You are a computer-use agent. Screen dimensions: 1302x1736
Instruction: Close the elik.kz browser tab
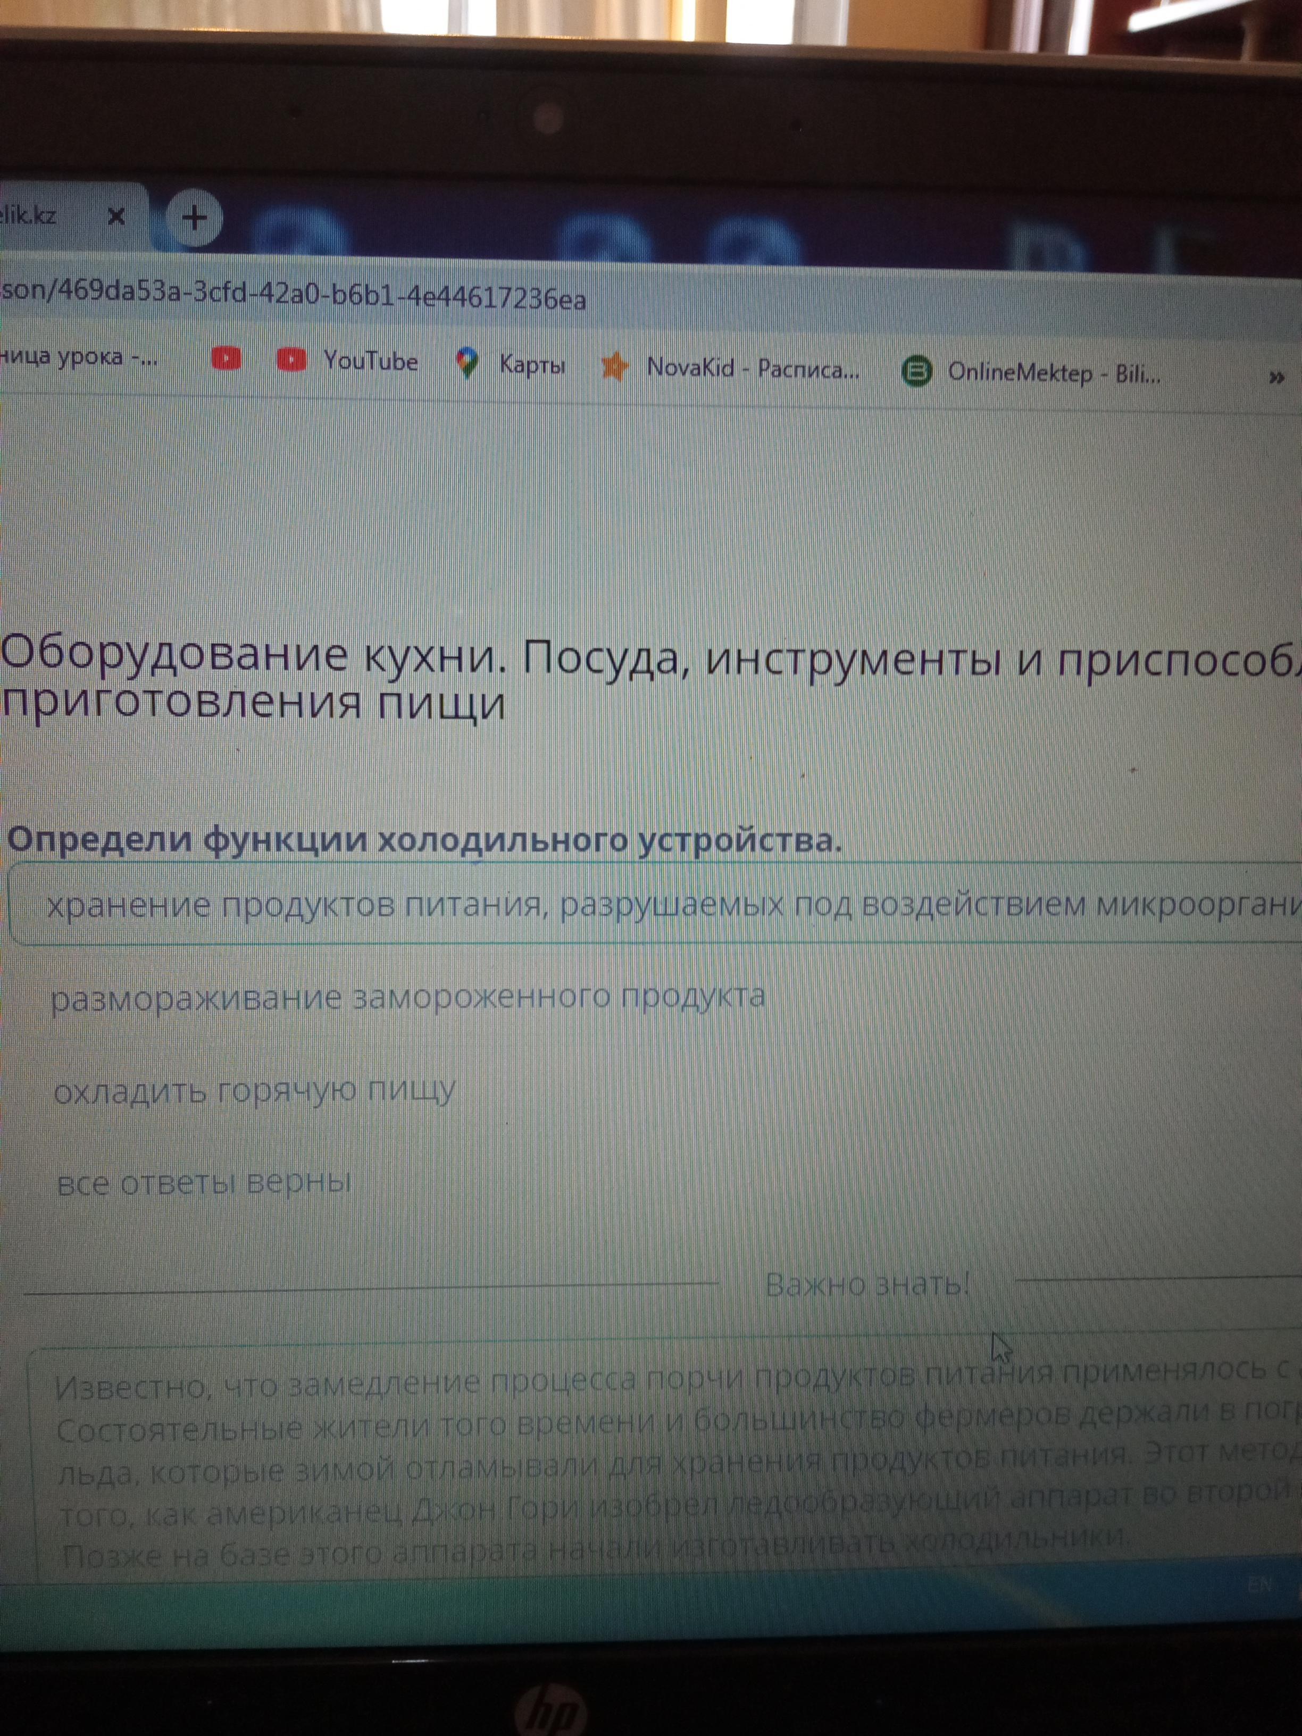point(116,216)
